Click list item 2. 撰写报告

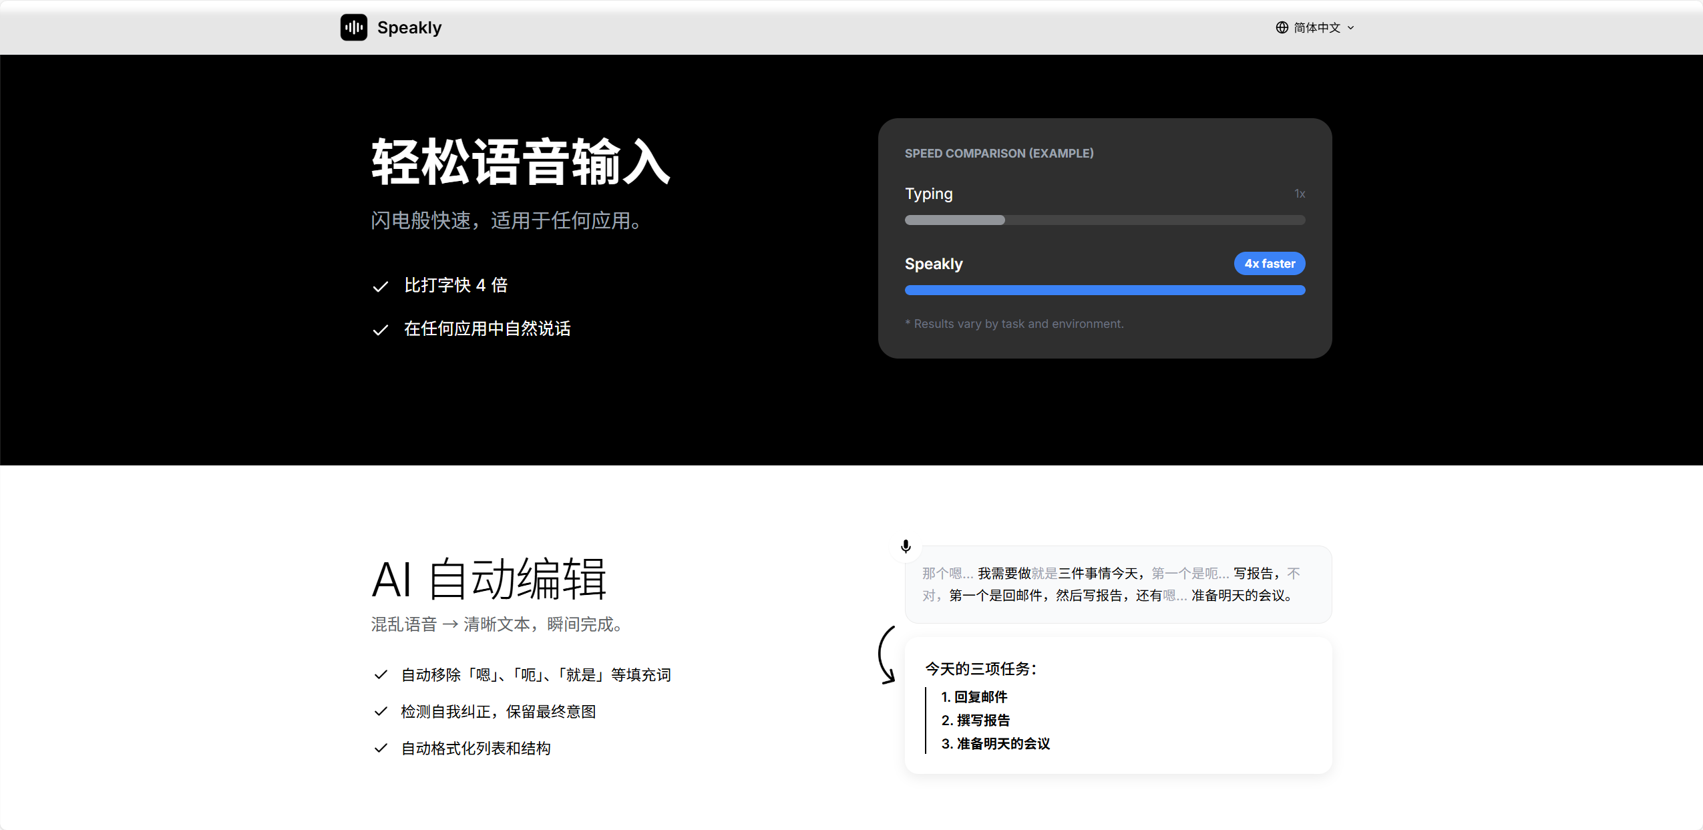click(x=976, y=720)
